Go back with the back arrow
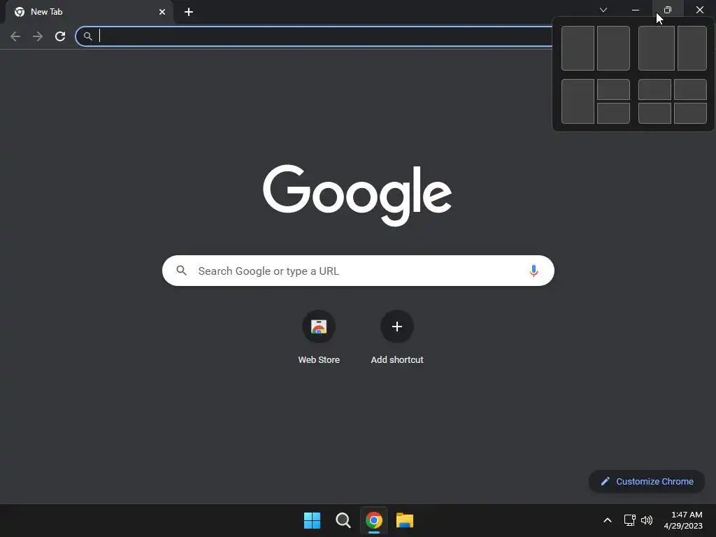Viewport: 716px width, 537px height. pyautogui.click(x=15, y=36)
